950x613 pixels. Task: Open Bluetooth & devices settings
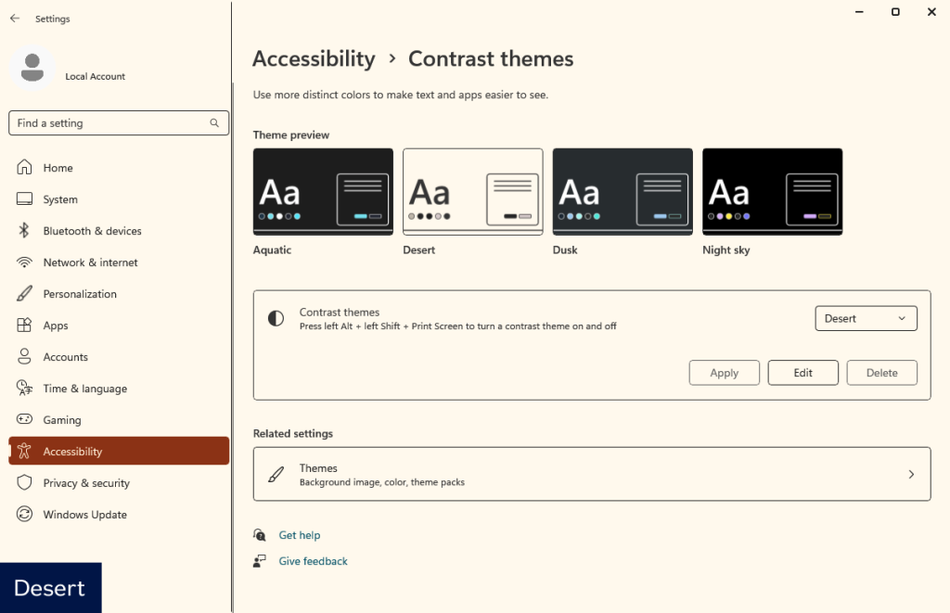point(92,230)
